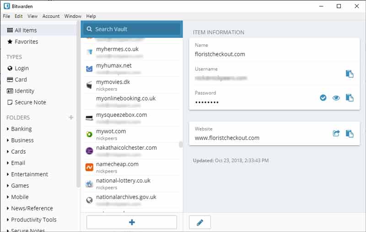
Task: Click the vault list scrollbar thumb
Action: 181,145
